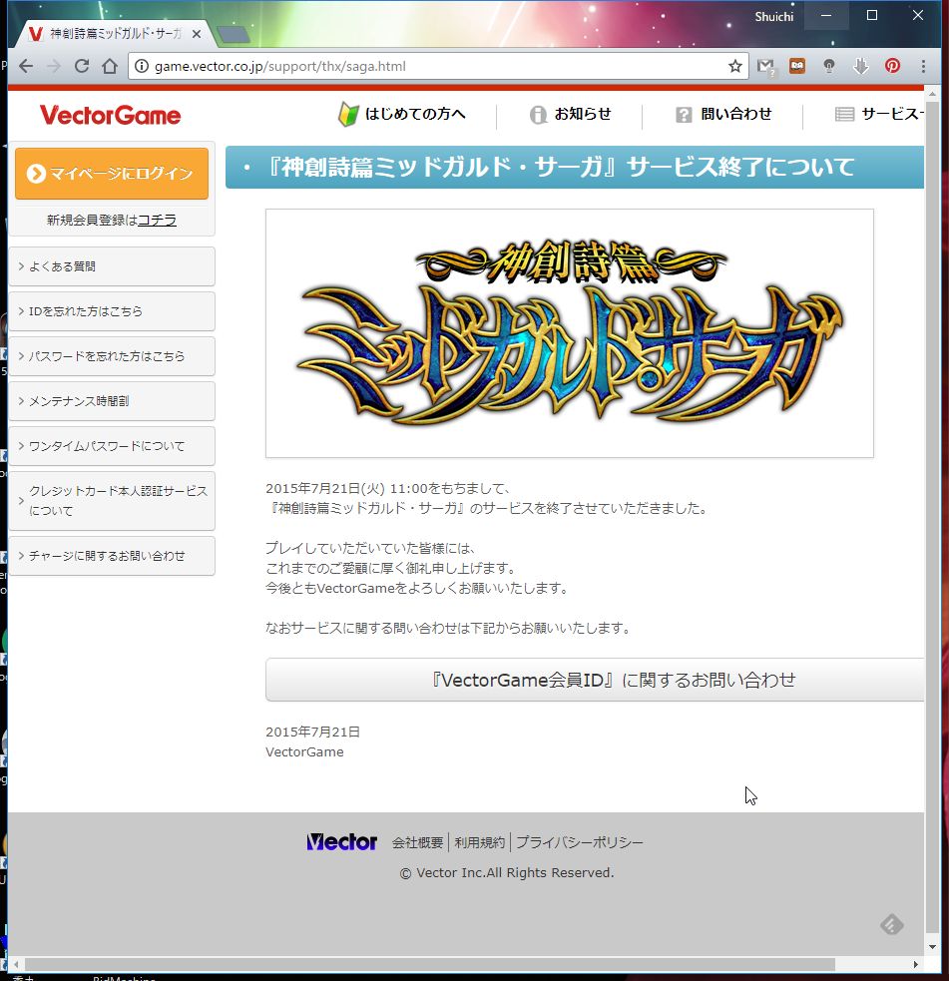
Task: Open チャージに関するお問い合わせ sidebar item
Action: (112, 556)
